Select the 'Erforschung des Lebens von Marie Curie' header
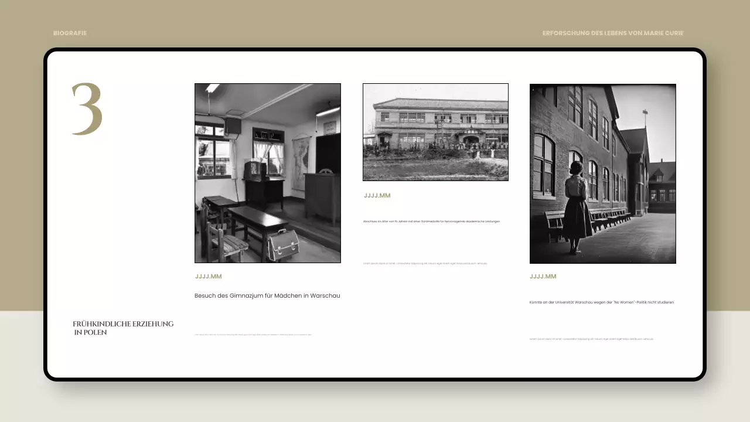Viewport: 750px width, 422px height. click(x=612, y=33)
